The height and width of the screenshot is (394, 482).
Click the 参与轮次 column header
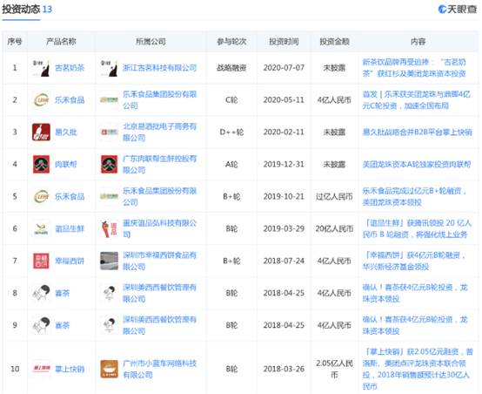[x=231, y=41]
